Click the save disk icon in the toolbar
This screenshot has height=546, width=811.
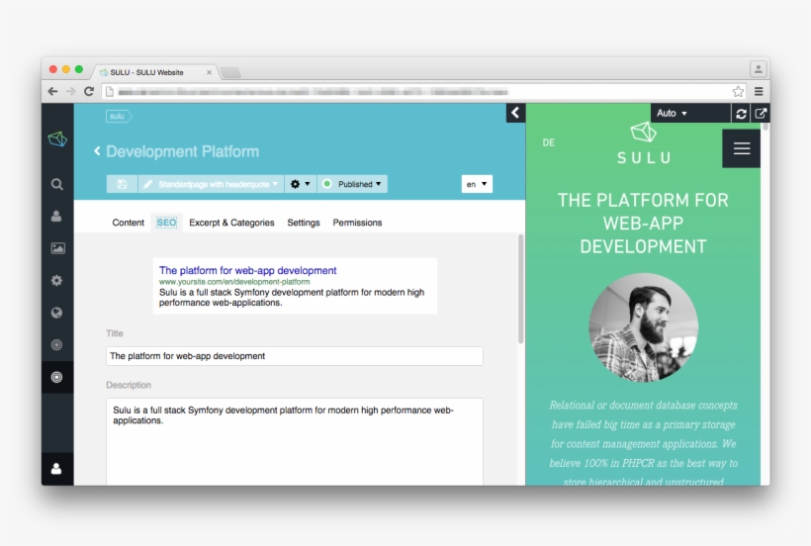pyautogui.click(x=122, y=184)
